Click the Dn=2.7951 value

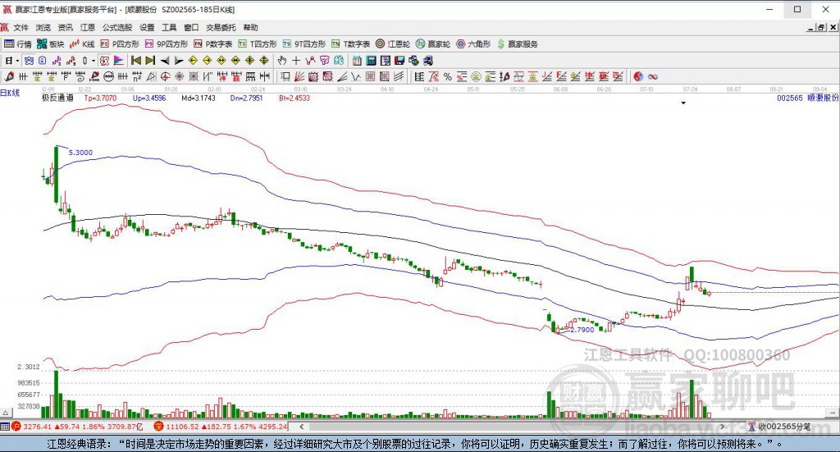pyautogui.click(x=246, y=98)
